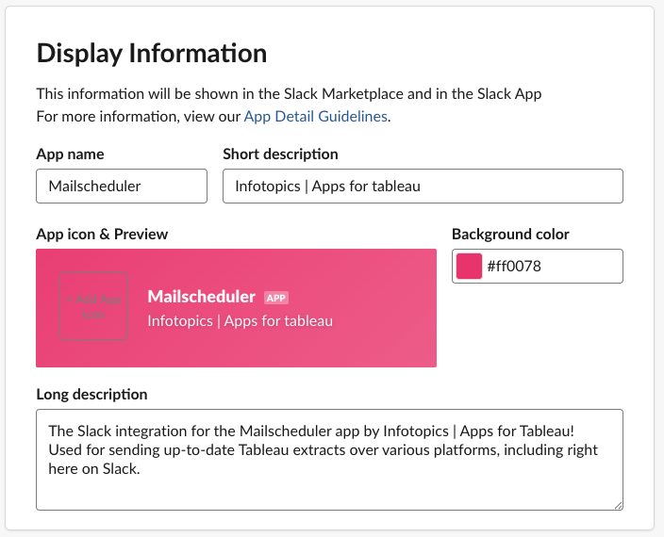Viewport: 664px width, 537px height.
Task: Grab the Long description resize handle
Action: (617, 504)
